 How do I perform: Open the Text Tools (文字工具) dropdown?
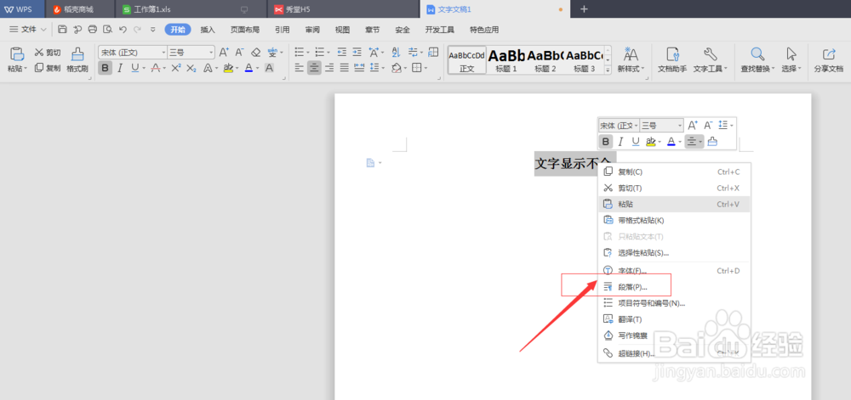click(711, 60)
